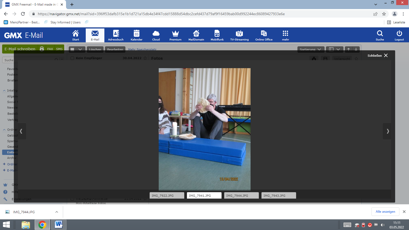409x230 pixels.
Task: Open a new browser tab
Action: point(72,5)
